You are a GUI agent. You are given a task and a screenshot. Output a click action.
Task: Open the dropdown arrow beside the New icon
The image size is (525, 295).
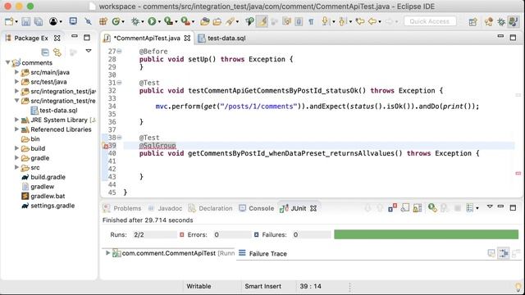pyautogui.click(x=16, y=22)
